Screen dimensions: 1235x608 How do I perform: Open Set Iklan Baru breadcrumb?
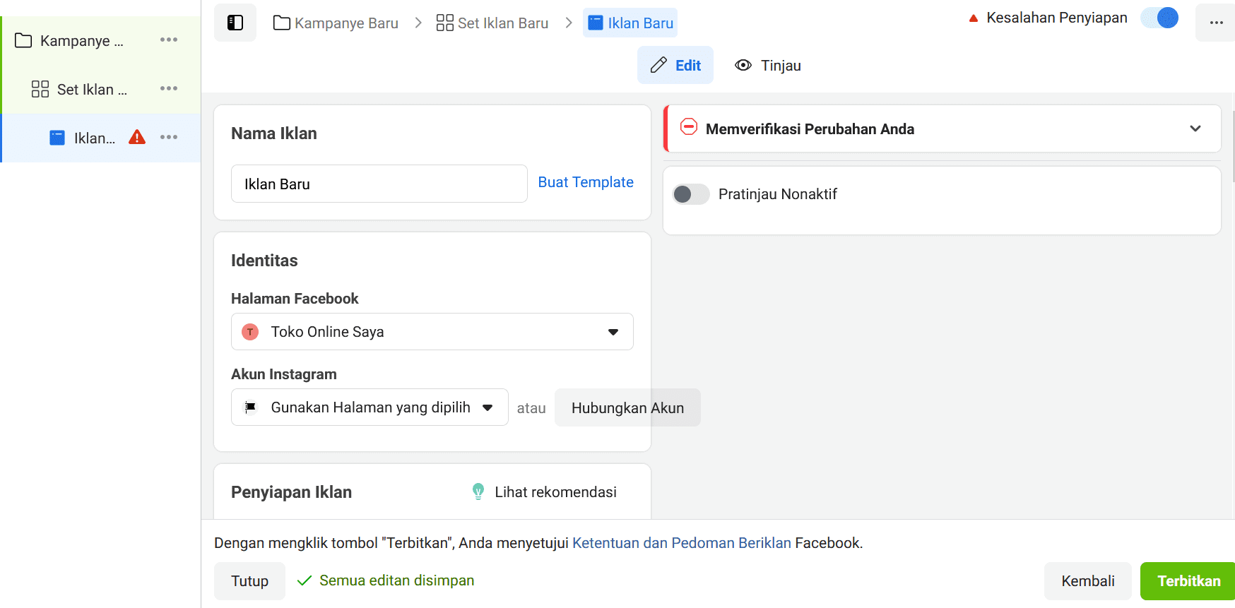[x=492, y=23]
